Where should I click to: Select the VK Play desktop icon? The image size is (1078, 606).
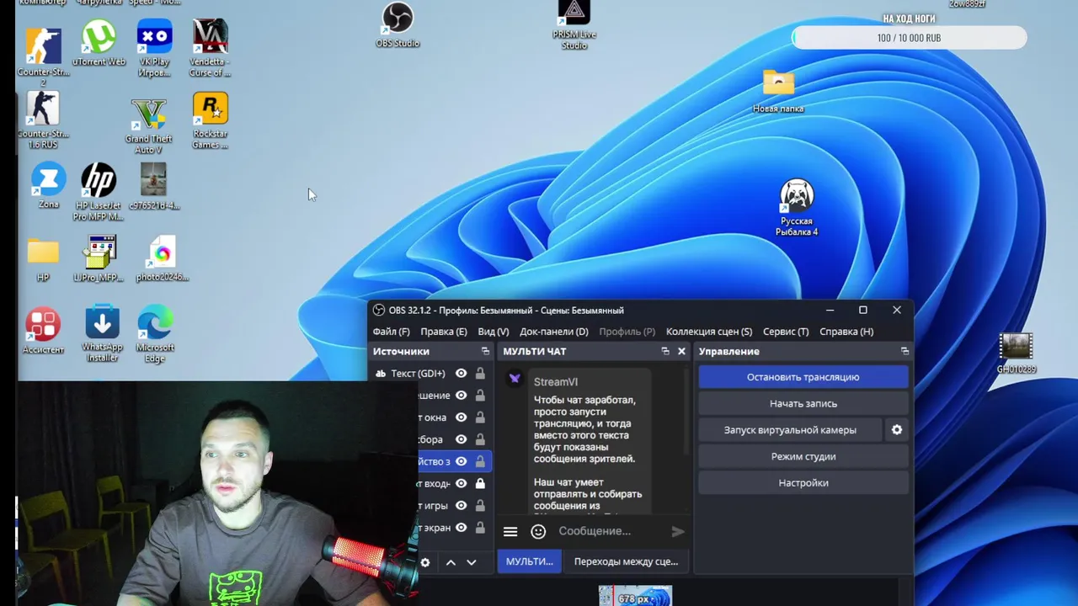click(x=154, y=49)
